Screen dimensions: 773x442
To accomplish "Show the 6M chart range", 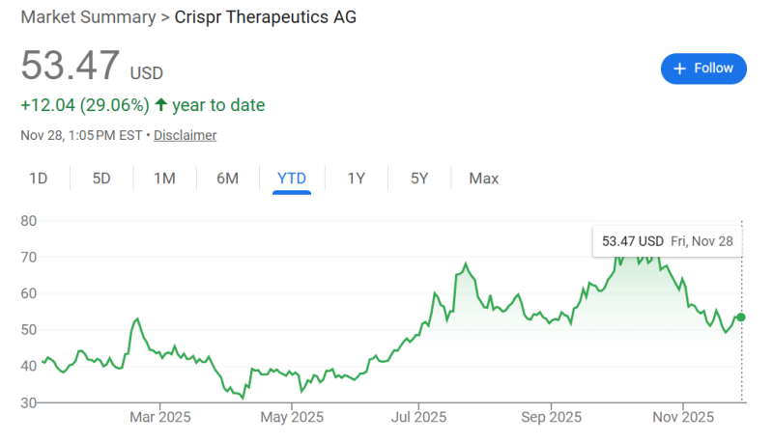I will click(x=227, y=178).
